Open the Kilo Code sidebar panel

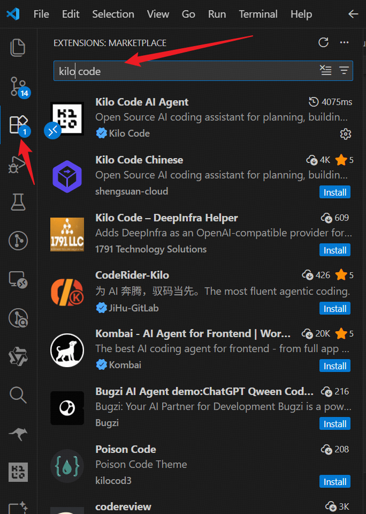point(18,472)
